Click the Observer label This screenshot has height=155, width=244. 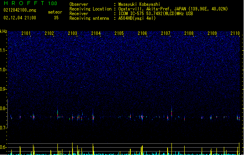tap(79, 4)
